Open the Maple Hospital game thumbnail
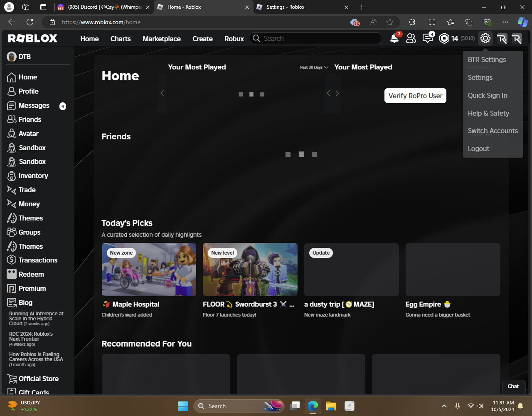The image size is (532, 416). click(x=149, y=270)
